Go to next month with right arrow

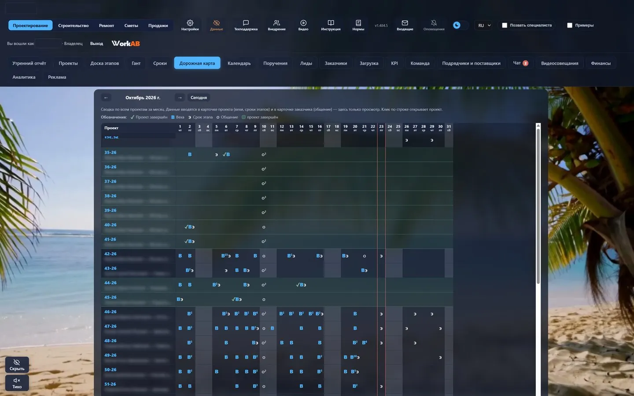coord(180,98)
